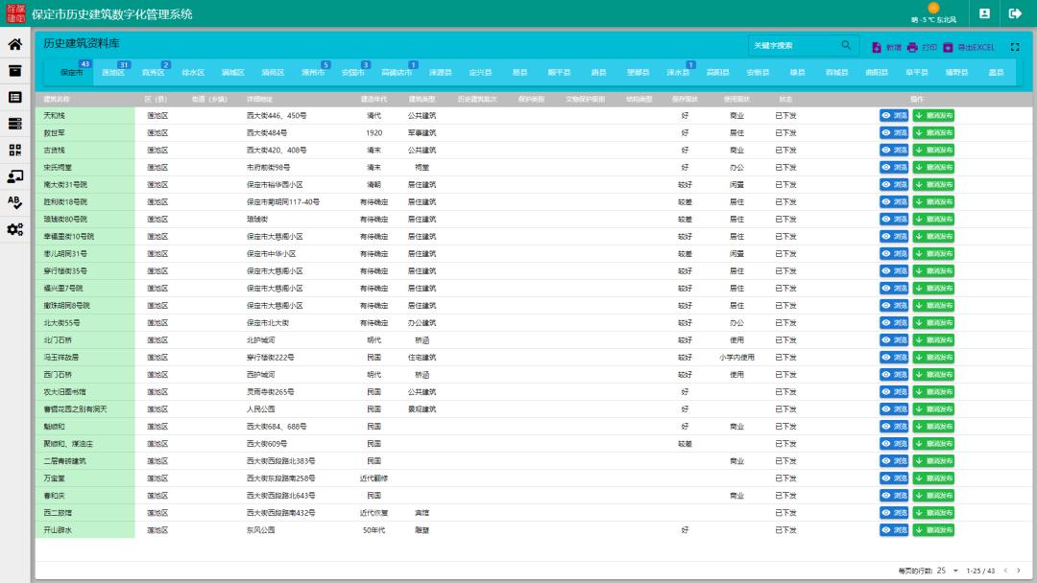Viewport: 1037px width, 583px height.
Task: Click the archive box sidebar icon
Action: pyautogui.click(x=14, y=70)
